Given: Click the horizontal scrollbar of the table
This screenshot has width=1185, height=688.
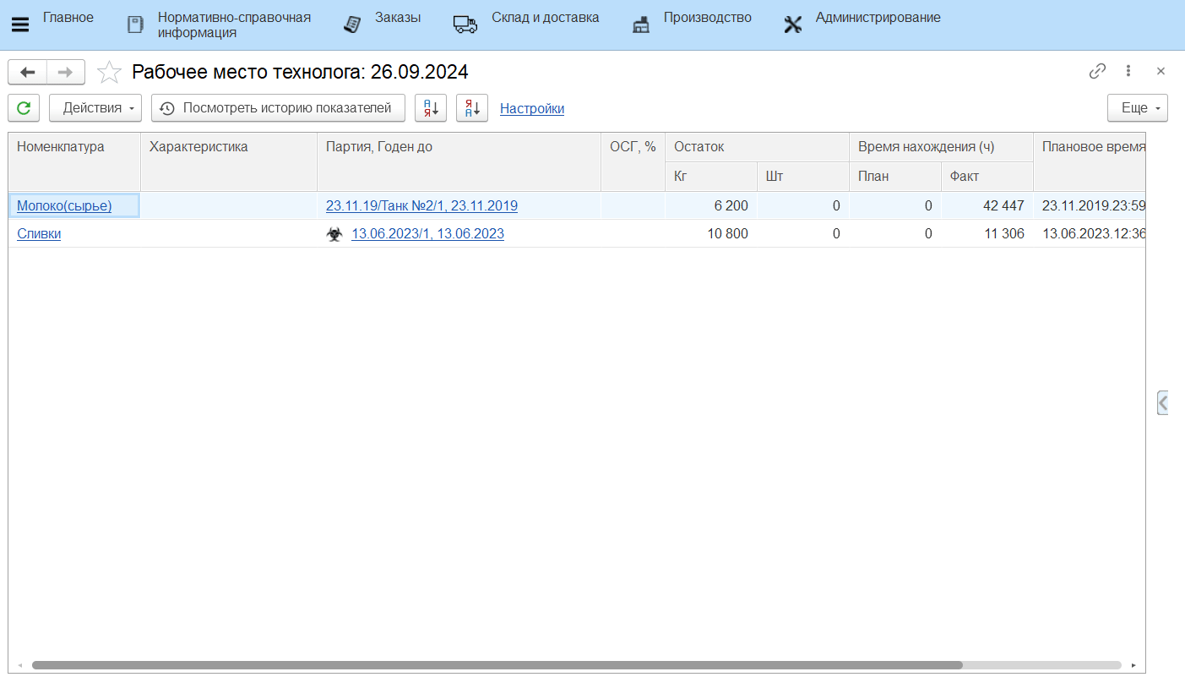Looking at the screenshot, I should pyautogui.click(x=497, y=665).
